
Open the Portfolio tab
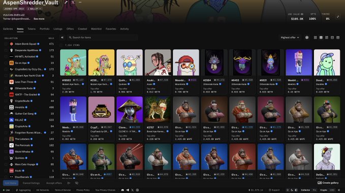coord(44,29)
